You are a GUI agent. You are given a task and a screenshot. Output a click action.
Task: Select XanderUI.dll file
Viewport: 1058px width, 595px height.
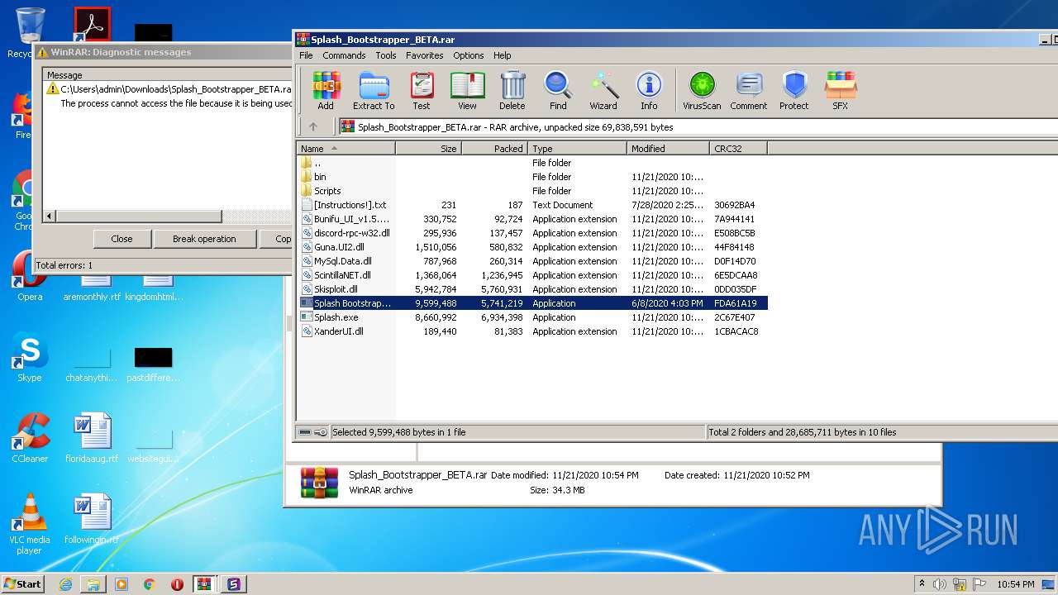532,331
